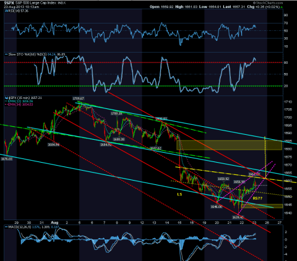Click the green change arrow beside Chg
The image size is (297, 261).
pyautogui.click(x=282, y=7)
